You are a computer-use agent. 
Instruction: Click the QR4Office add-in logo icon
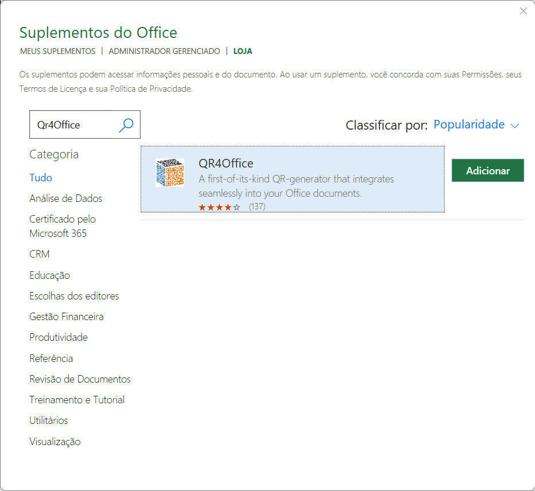pyautogui.click(x=170, y=173)
